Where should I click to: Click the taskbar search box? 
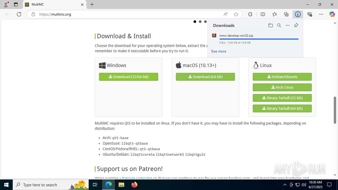[51, 185]
